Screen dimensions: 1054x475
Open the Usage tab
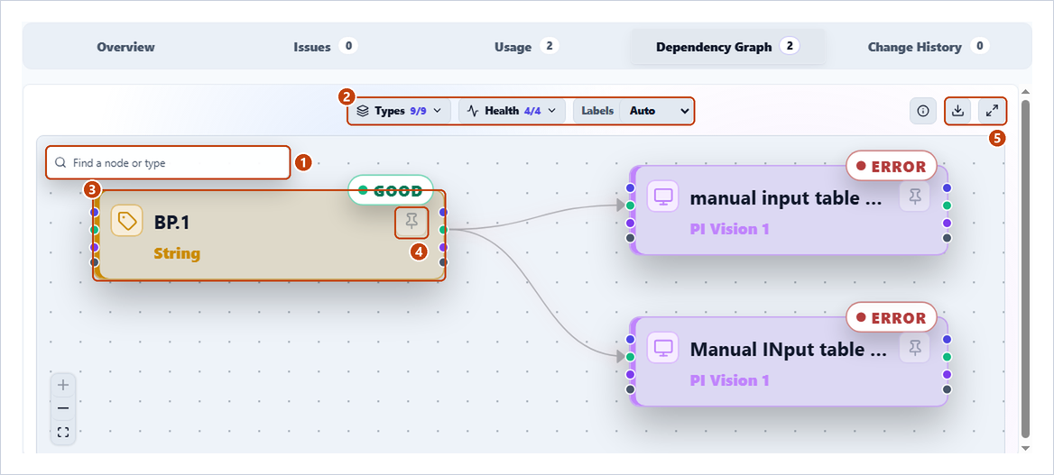click(526, 47)
